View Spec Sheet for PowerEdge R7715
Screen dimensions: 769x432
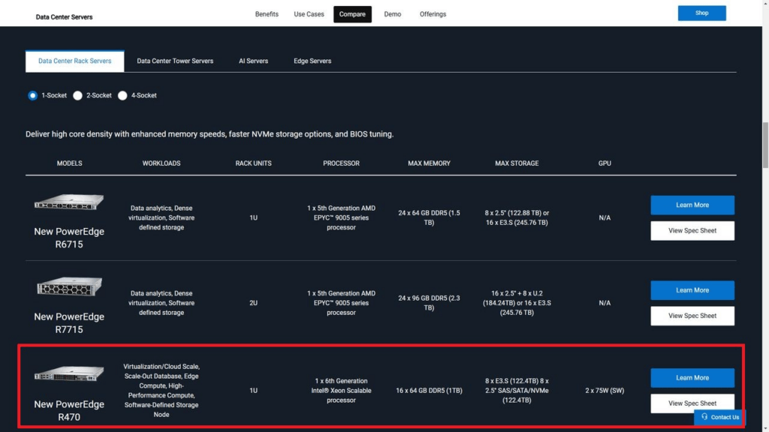click(x=692, y=316)
